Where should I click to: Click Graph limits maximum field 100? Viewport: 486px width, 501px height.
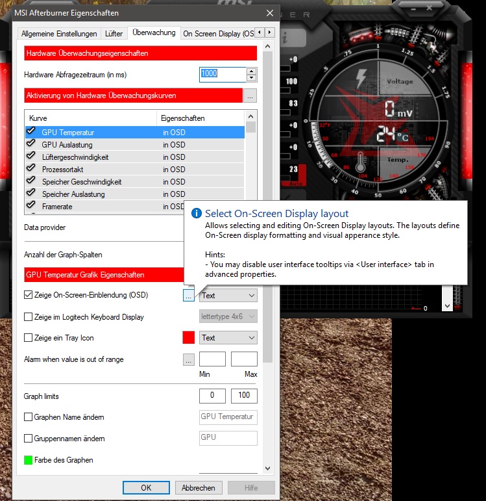[244, 396]
